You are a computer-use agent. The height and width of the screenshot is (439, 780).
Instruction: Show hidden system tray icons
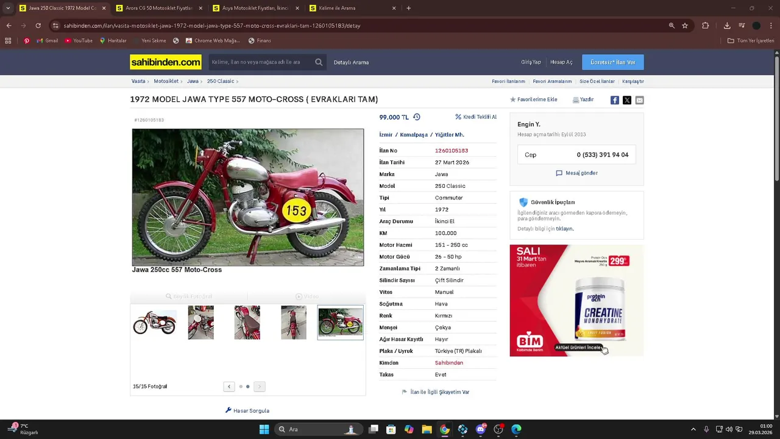click(693, 429)
